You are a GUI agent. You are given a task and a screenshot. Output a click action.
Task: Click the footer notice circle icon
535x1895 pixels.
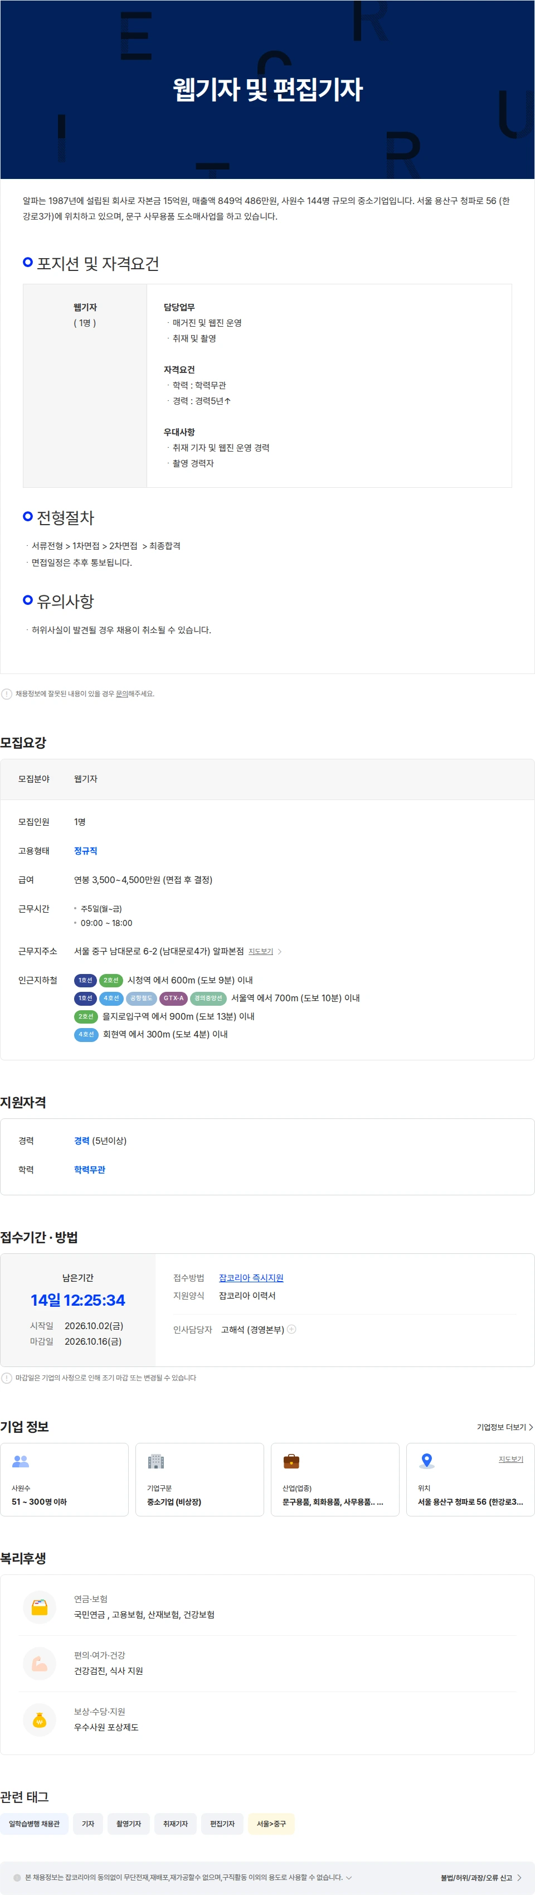[x=17, y=1877]
